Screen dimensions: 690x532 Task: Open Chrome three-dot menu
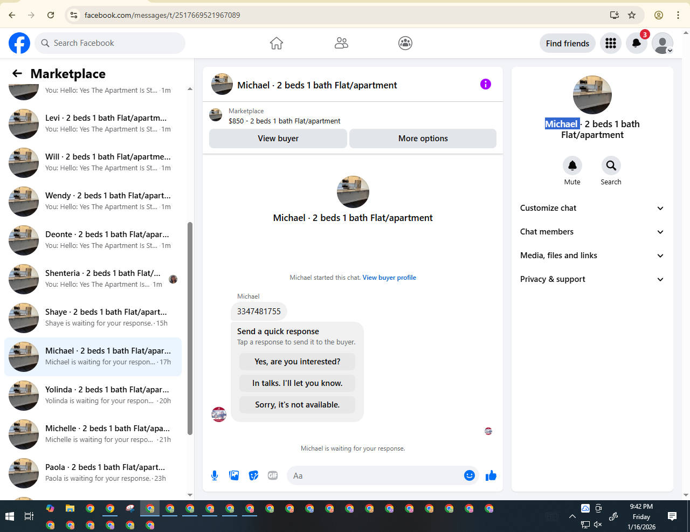(x=678, y=15)
